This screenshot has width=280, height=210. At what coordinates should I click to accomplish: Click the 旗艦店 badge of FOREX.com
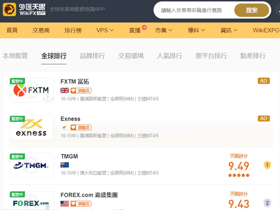[x=81, y=204]
